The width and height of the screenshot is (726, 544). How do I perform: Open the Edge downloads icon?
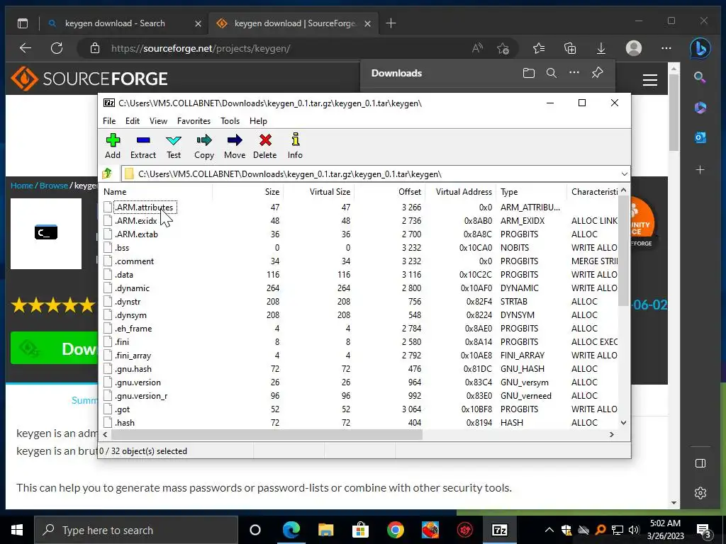(601, 48)
